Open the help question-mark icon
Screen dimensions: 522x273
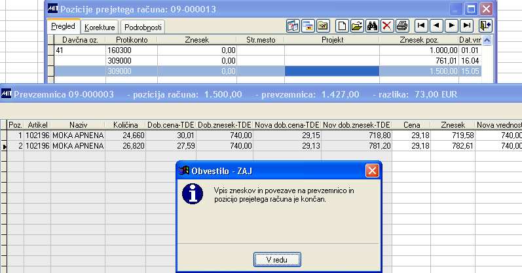[x=293, y=26]
